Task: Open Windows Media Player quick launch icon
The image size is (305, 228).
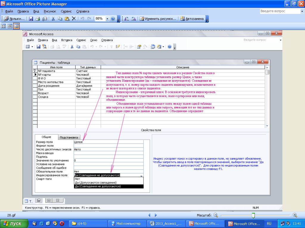Action: [55, 224]
